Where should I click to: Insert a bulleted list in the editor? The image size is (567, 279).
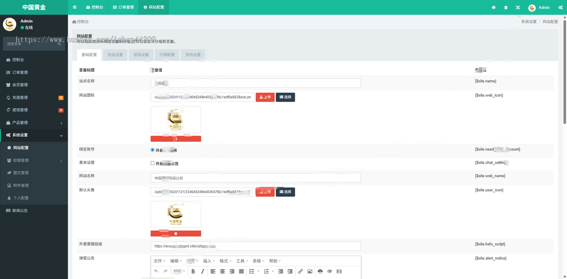click(252, 271)
